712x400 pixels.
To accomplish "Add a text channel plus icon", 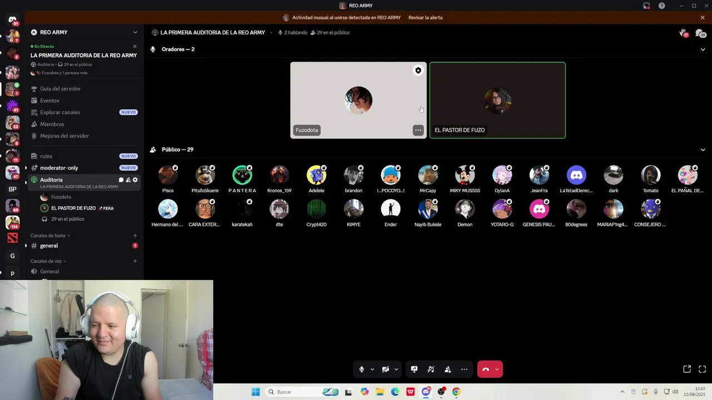I will tap(135, 236).
